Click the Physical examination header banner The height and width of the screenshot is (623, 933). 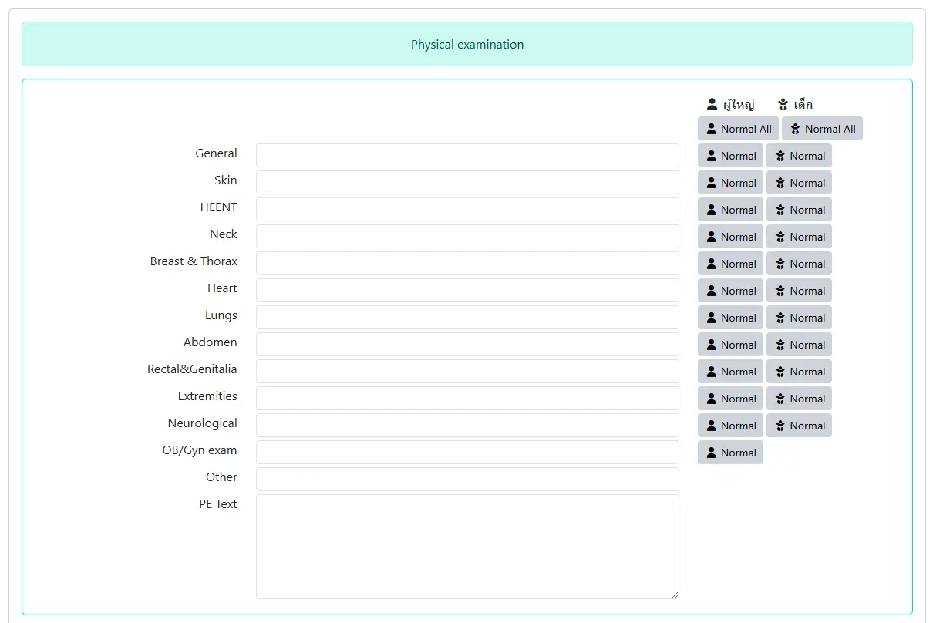[x=466, y=44]
